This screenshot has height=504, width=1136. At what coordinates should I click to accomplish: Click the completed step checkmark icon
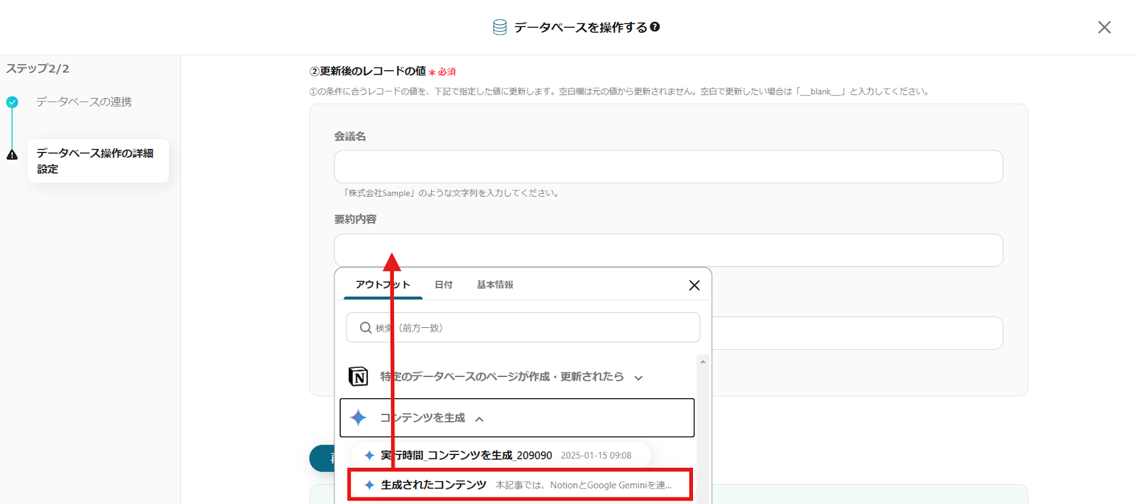coord(12,102)
